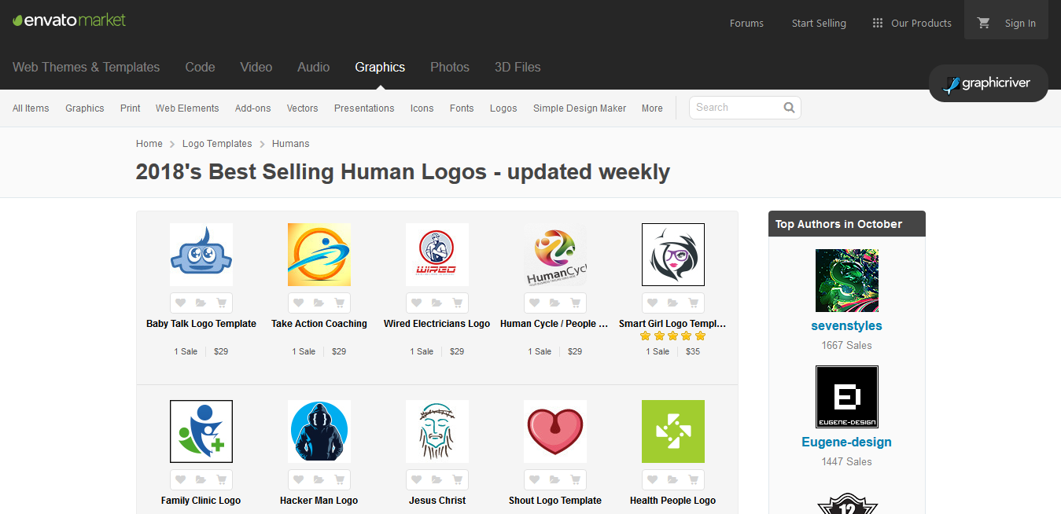Favorite the Smart Girl Logo Template
Screen dimensions: 1061x514
click(653, 303)
